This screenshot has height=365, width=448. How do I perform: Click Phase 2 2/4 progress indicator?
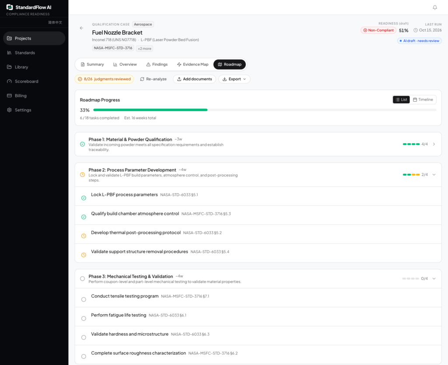point(415,175)
